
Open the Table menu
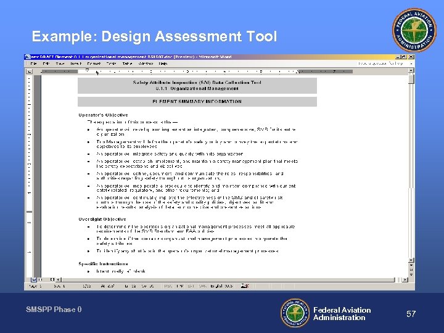click(128, 64)
